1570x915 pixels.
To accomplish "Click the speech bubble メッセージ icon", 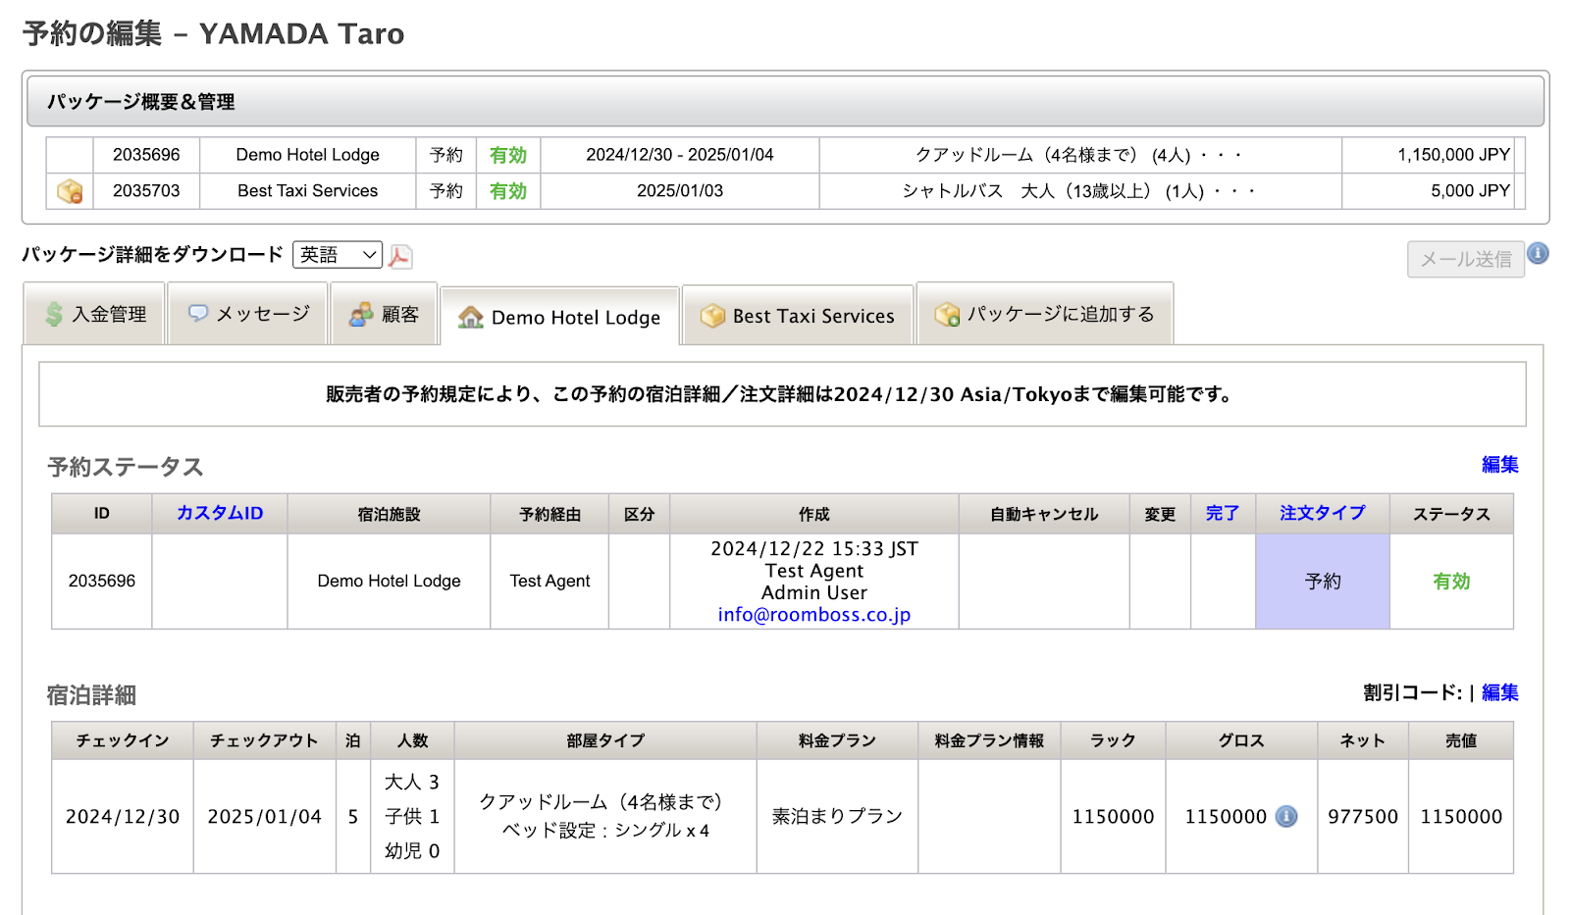I will [198, 314].
